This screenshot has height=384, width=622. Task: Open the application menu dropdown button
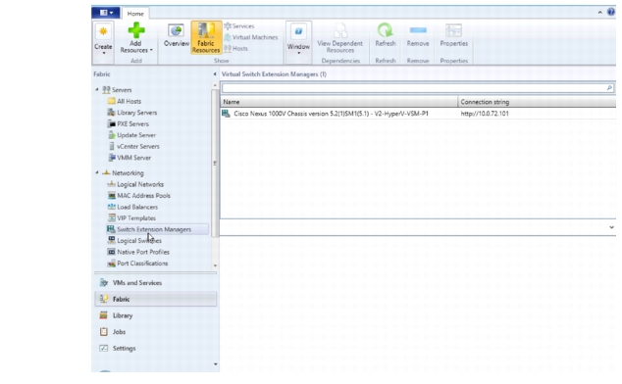click(106, 13)
